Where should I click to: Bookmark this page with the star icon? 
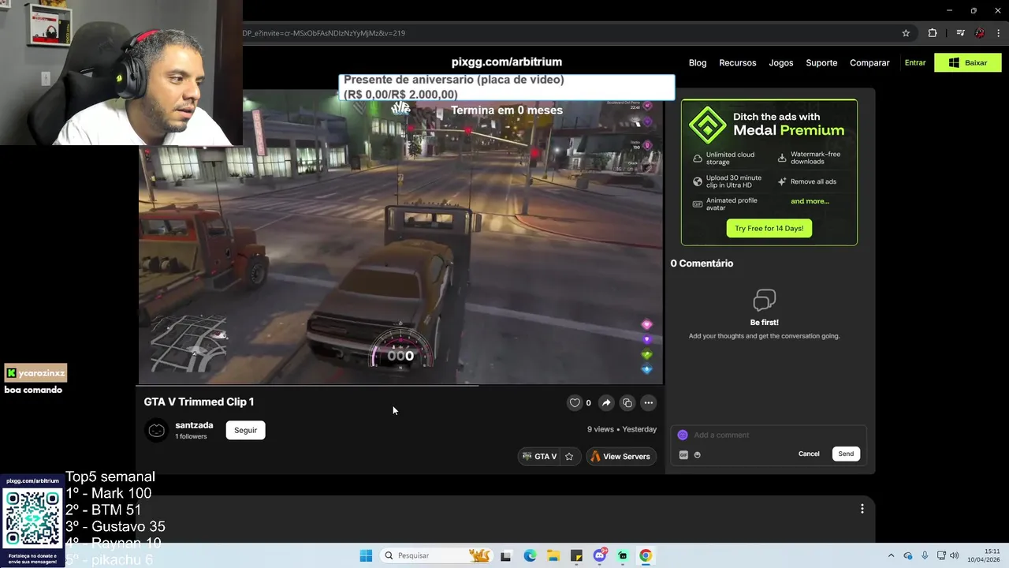point(906,33)
